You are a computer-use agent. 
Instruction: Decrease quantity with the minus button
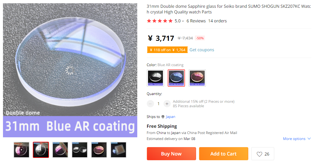[150, 104]
